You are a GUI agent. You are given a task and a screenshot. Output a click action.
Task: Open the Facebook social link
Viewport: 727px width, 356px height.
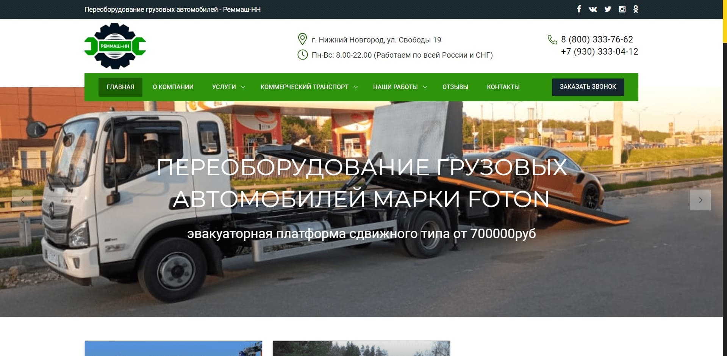[x=579, y=9]
